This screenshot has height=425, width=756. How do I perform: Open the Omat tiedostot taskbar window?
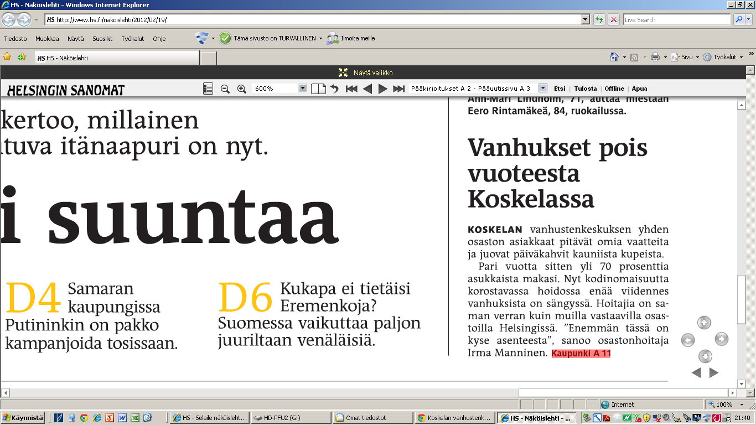tap(372, 418)
